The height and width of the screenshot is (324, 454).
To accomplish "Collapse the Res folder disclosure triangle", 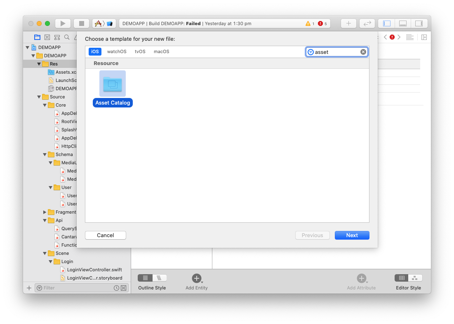I will [38, 64].
